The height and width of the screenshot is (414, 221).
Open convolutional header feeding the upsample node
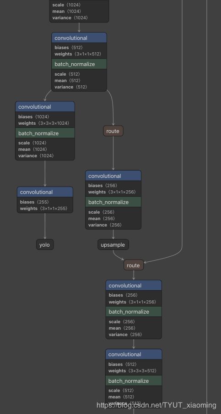(113, 176)
